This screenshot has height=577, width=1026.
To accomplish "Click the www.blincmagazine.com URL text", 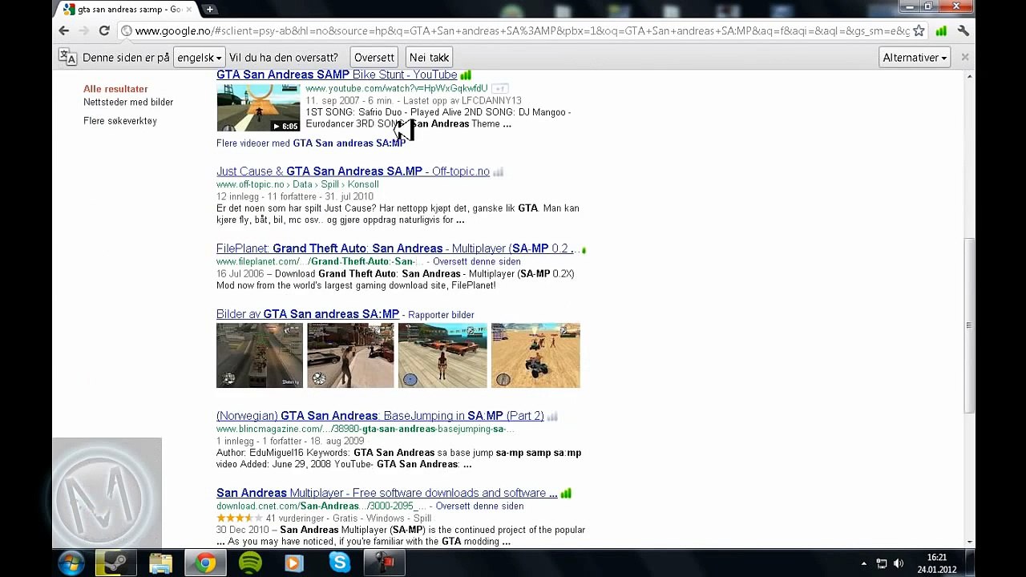I will pos(365,429).
